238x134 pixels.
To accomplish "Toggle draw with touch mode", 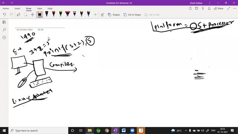I will click(x=103, y=15).
